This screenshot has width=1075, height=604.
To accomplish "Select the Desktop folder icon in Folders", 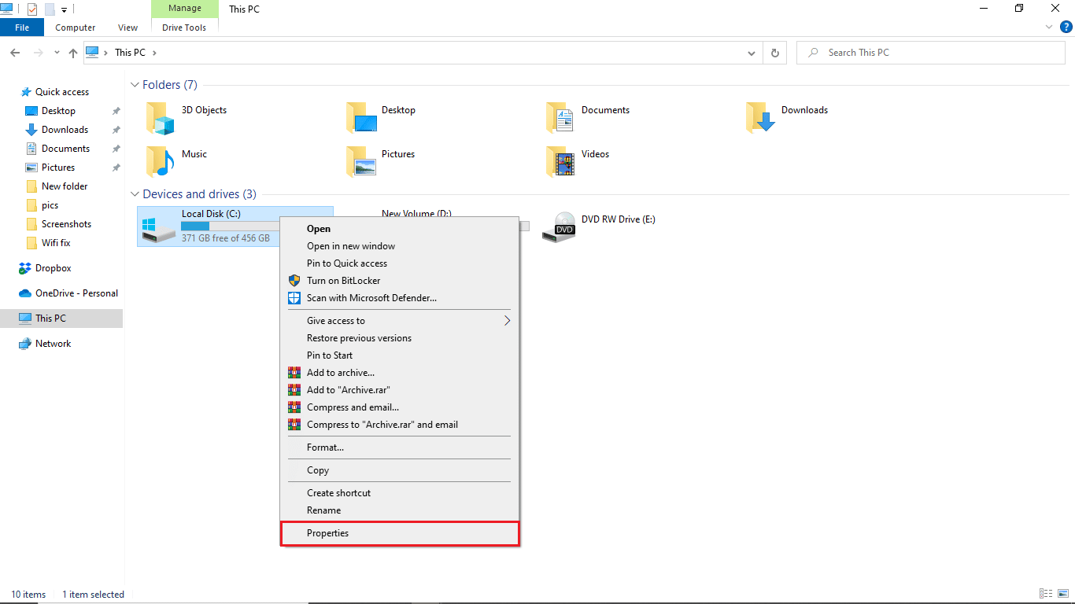I will (361, 118).
